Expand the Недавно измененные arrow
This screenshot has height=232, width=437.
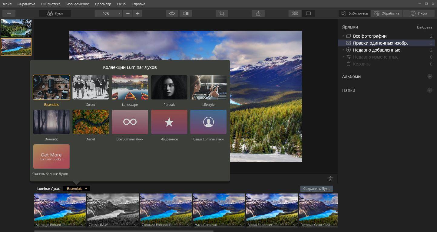(343, 57)
